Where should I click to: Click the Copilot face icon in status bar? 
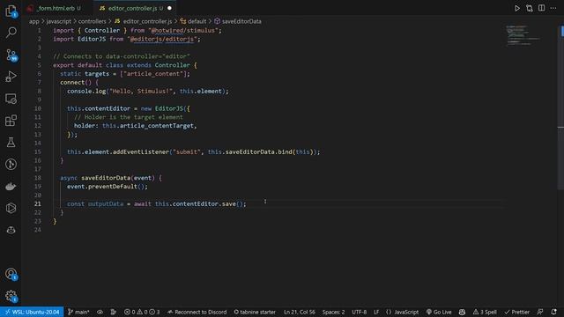pyautogui.click(x=462, y=312)
